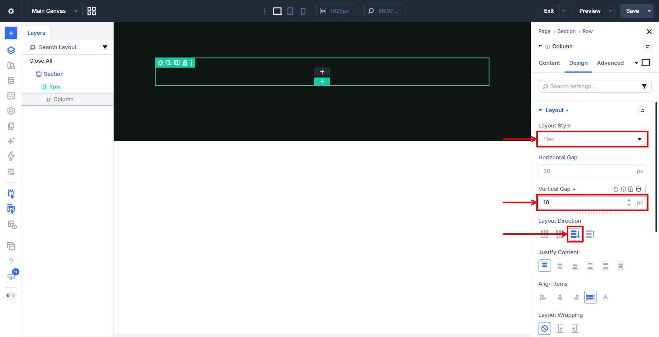Reset the Vertical Gap value
Viewport: 659px width, 337px height.
[616, 189]
